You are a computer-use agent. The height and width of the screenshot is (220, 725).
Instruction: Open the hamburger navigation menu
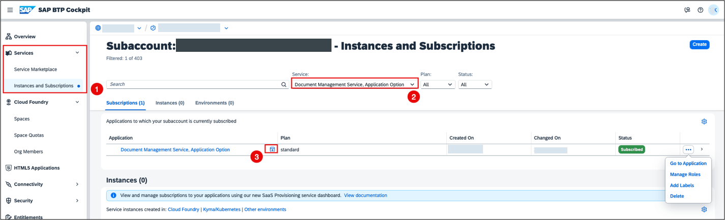coord(10,10)
